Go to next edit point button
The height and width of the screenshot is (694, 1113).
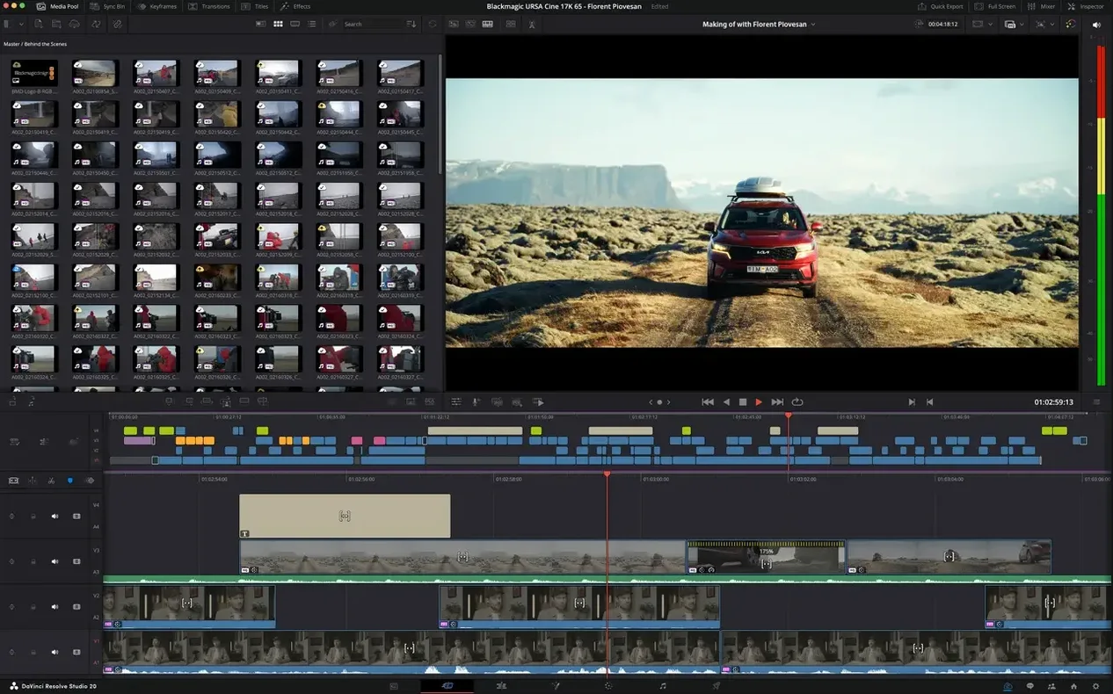click(x=912, y=401)
